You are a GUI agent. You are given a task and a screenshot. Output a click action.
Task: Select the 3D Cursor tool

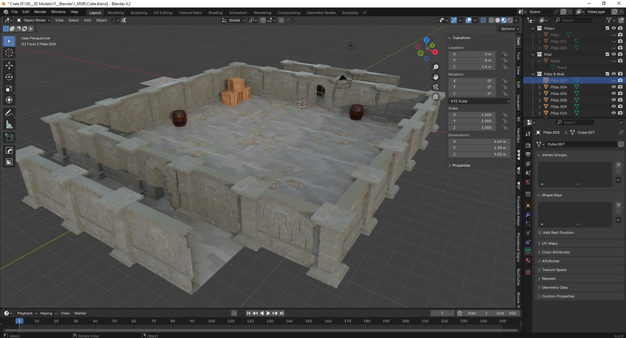(9, 53)
